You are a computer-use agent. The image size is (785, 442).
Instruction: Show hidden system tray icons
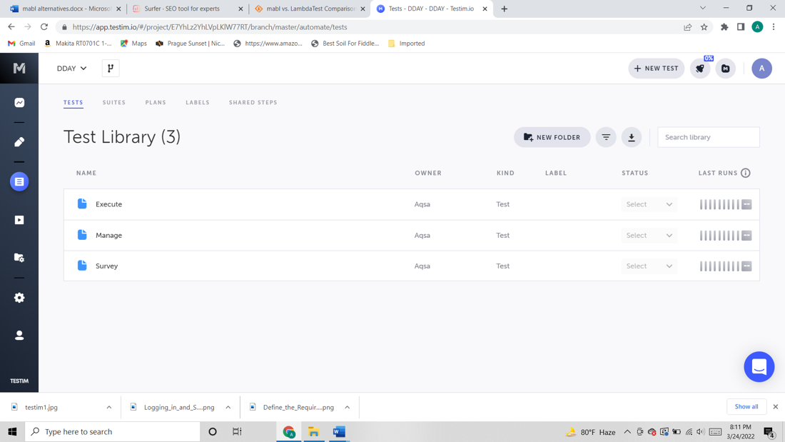pyautogui.click(x=627, y=432)
